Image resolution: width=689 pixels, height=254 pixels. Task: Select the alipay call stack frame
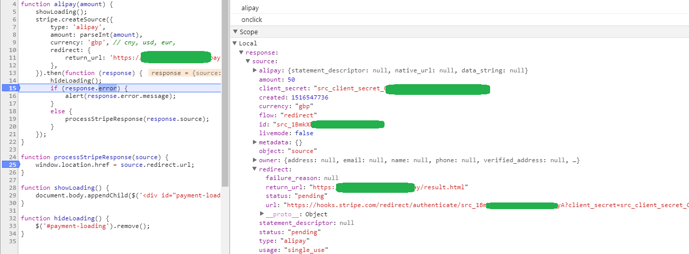coord(249,8)
